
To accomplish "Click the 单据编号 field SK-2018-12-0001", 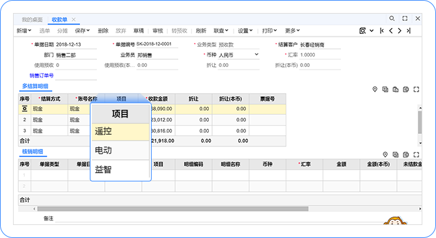I will click(157, 44).
